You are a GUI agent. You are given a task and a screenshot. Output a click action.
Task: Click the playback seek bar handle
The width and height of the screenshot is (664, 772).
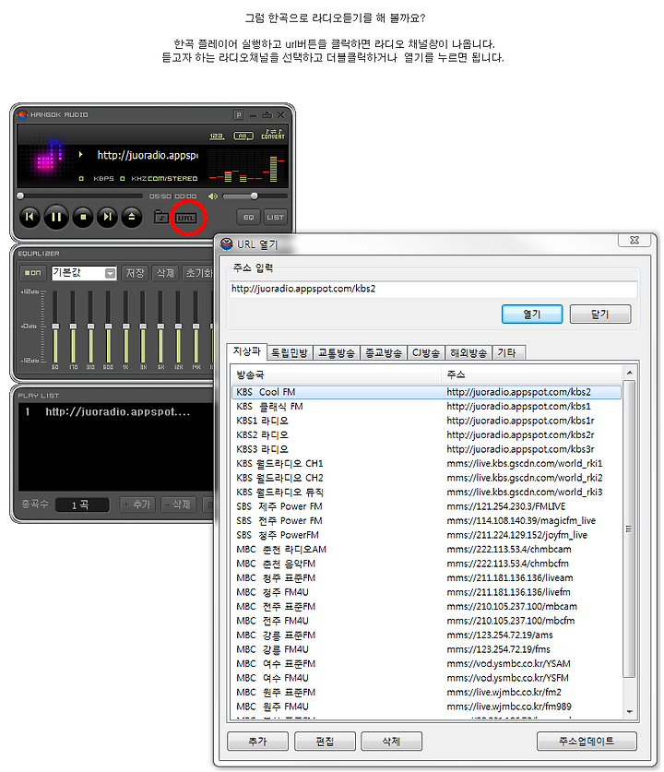click(x=20, y=196)
